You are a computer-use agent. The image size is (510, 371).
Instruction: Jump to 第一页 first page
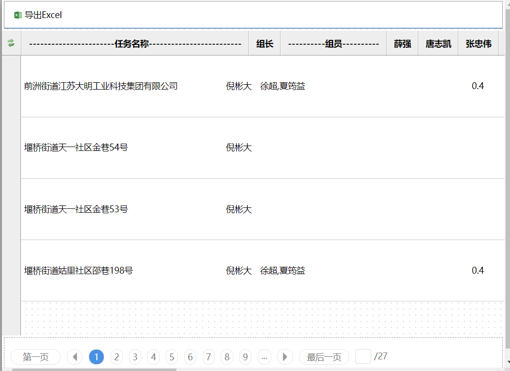[x=36, y=357]
